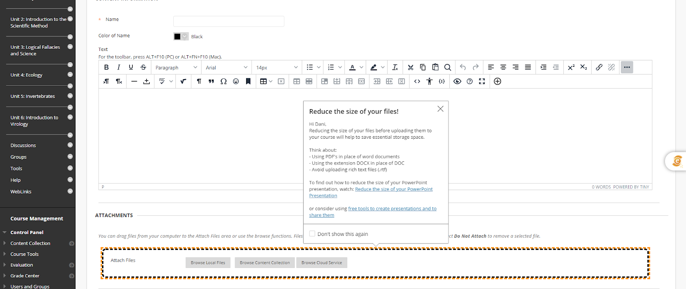Click the cut scissors icon
The image size is (686, 289).
tap(410, 67)
